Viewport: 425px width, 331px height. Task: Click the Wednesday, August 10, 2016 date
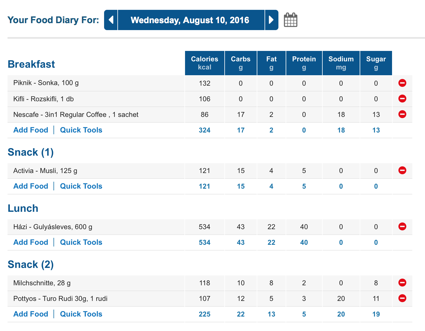click(190, 20)
